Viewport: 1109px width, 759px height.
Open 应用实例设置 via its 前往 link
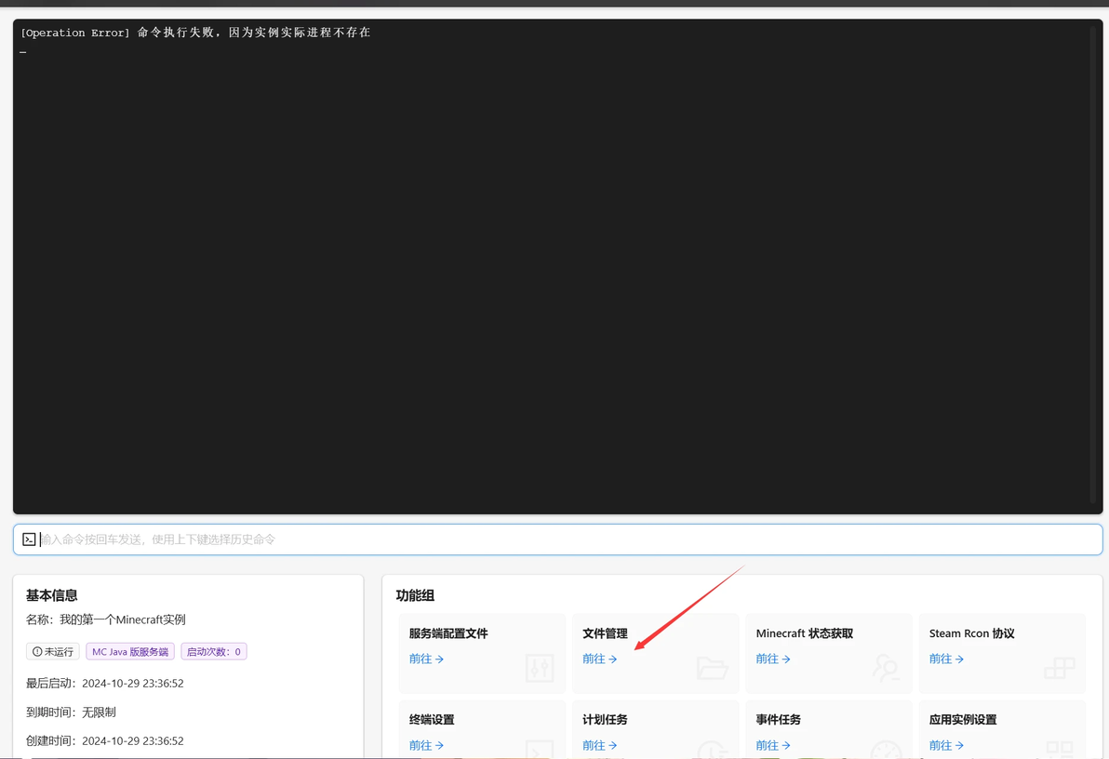tap(946, 745)
